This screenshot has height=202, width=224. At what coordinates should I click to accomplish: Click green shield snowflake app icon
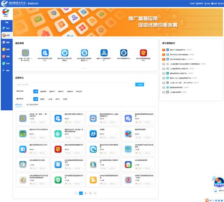(x=58, y=180)
